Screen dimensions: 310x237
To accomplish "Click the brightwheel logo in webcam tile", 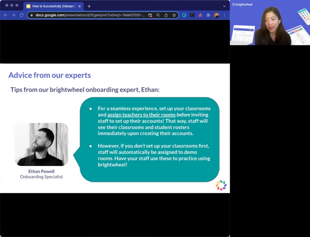I will [x=242, y=4].
